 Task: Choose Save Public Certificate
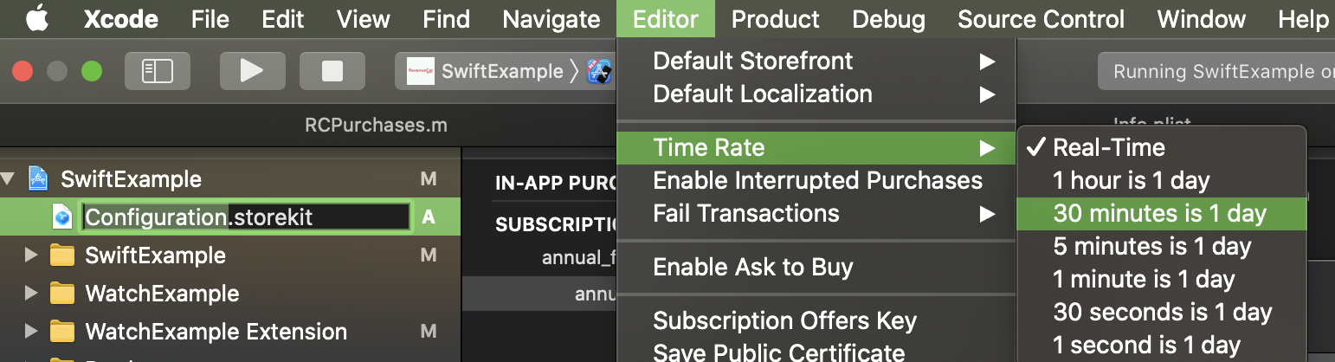816,351
